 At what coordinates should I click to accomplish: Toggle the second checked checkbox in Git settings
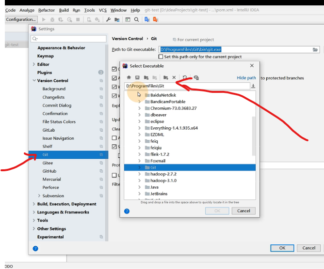114,78
